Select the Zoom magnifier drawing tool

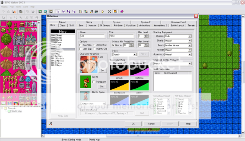[x=15, y=17]
